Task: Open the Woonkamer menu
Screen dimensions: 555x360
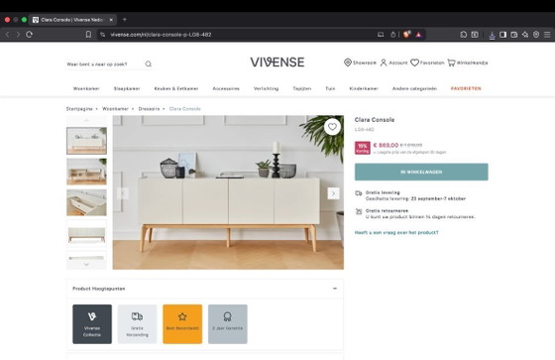Action: (x=86, y=88)
